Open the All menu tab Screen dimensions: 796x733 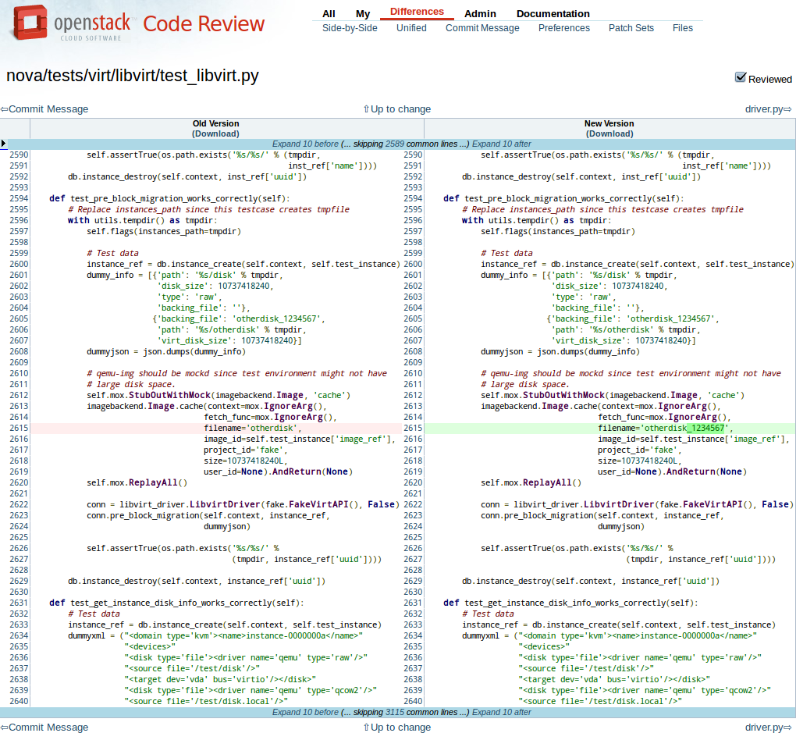pos(329,13)
